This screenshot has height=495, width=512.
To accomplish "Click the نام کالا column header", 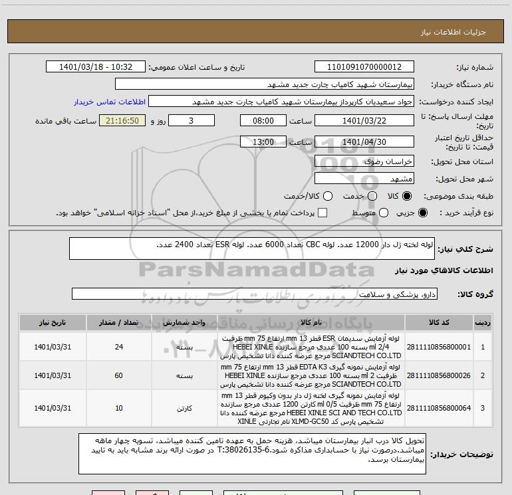I will [x=311, y=322].
